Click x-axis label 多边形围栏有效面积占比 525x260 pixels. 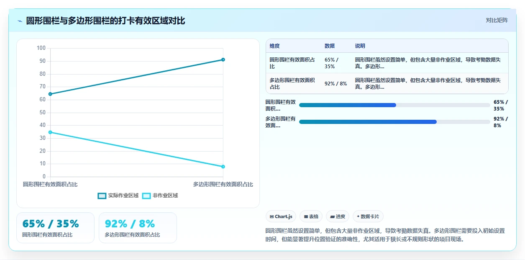223,184
